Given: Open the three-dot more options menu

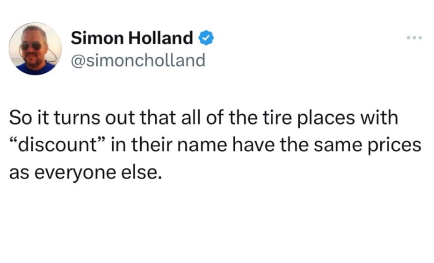Looking at the screenshot, I should pyautogui.click(x=414, y=37).
